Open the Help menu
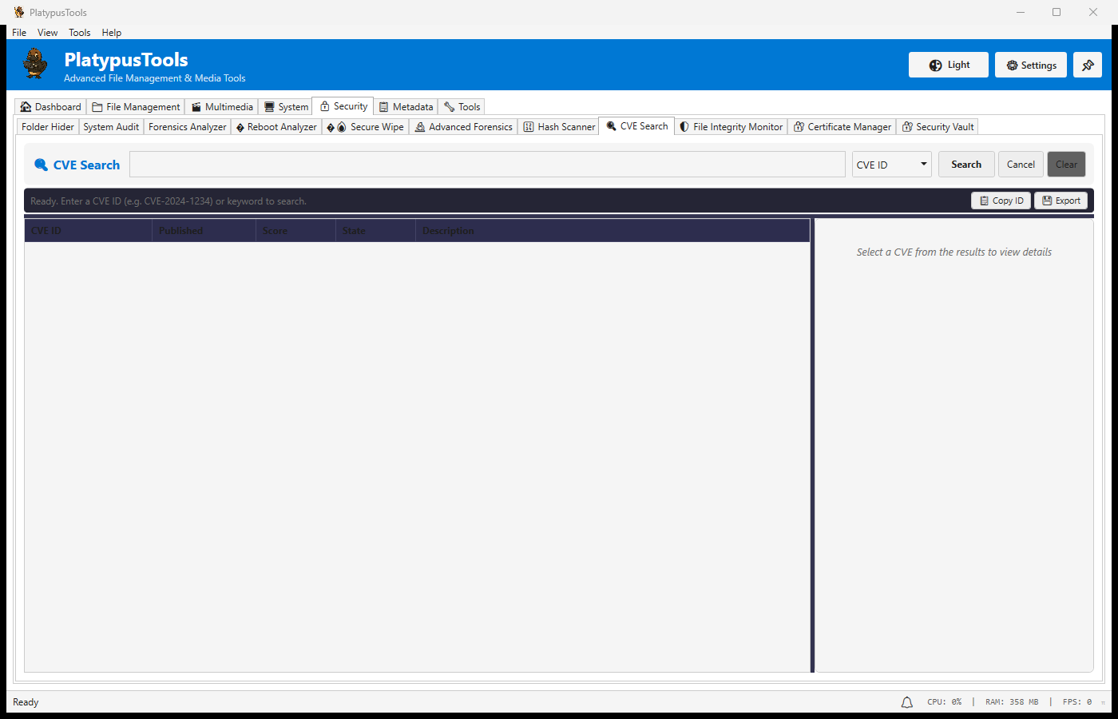 112,32
